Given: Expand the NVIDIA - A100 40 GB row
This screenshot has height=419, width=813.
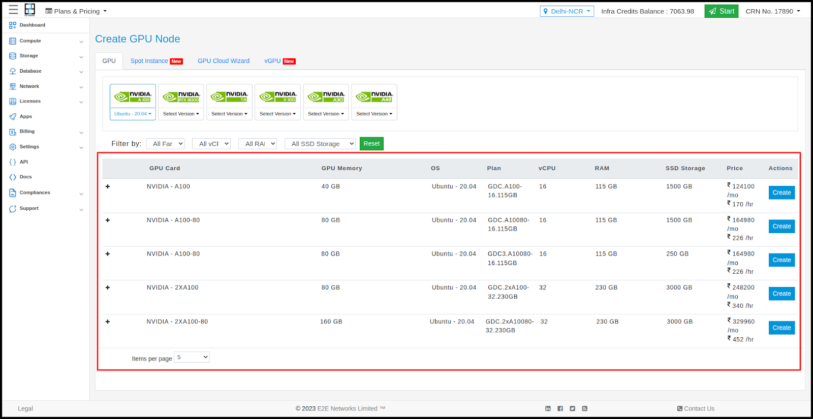Looking at the screenshot, I should [x=108, y=186].
